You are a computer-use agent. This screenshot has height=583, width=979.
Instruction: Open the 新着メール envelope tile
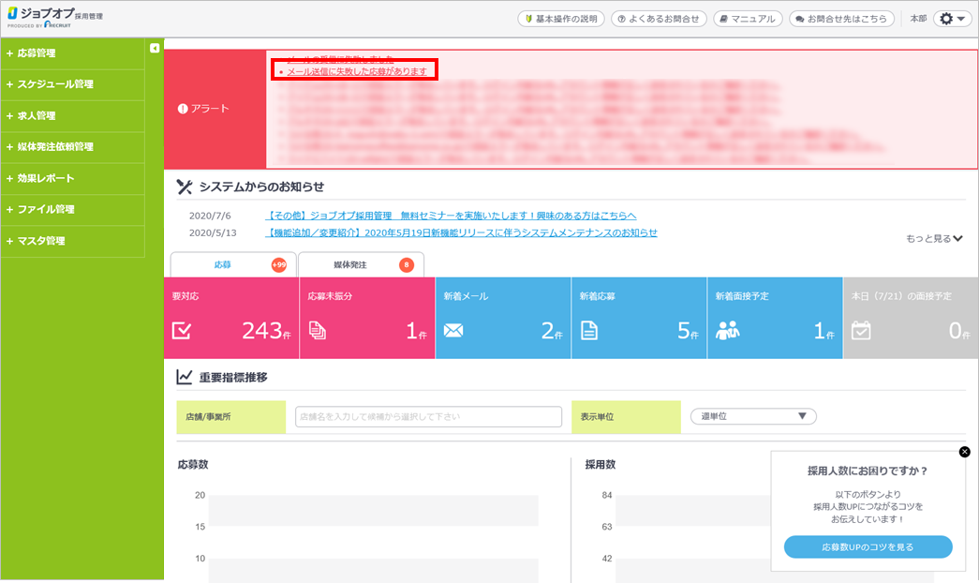tap(503, 318)
